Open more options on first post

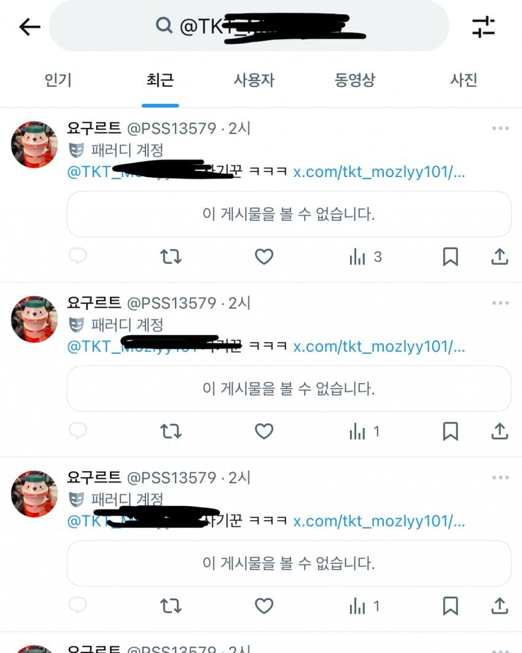coord(501,129)
